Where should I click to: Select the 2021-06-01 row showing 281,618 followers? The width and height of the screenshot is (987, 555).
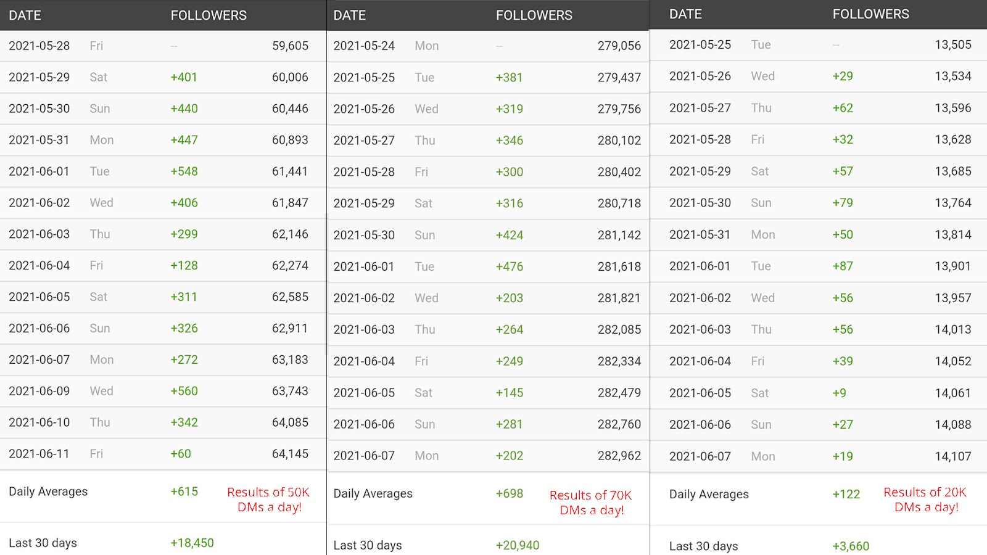488,266
